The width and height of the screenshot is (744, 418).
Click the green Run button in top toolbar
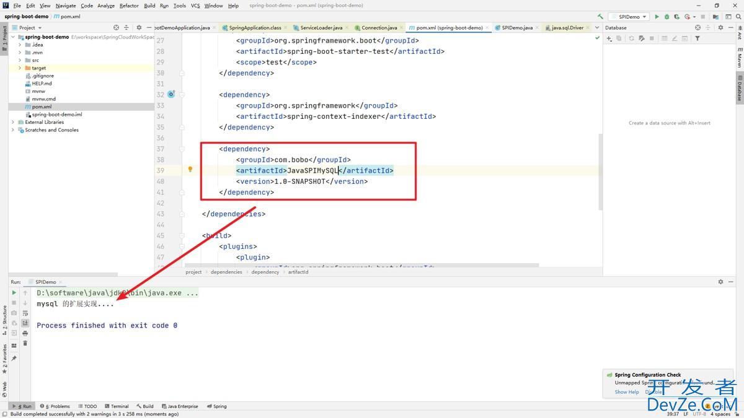tap(657, 17)
